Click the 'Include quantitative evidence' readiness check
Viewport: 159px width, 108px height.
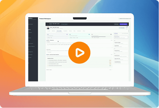[x=57, y=62]
